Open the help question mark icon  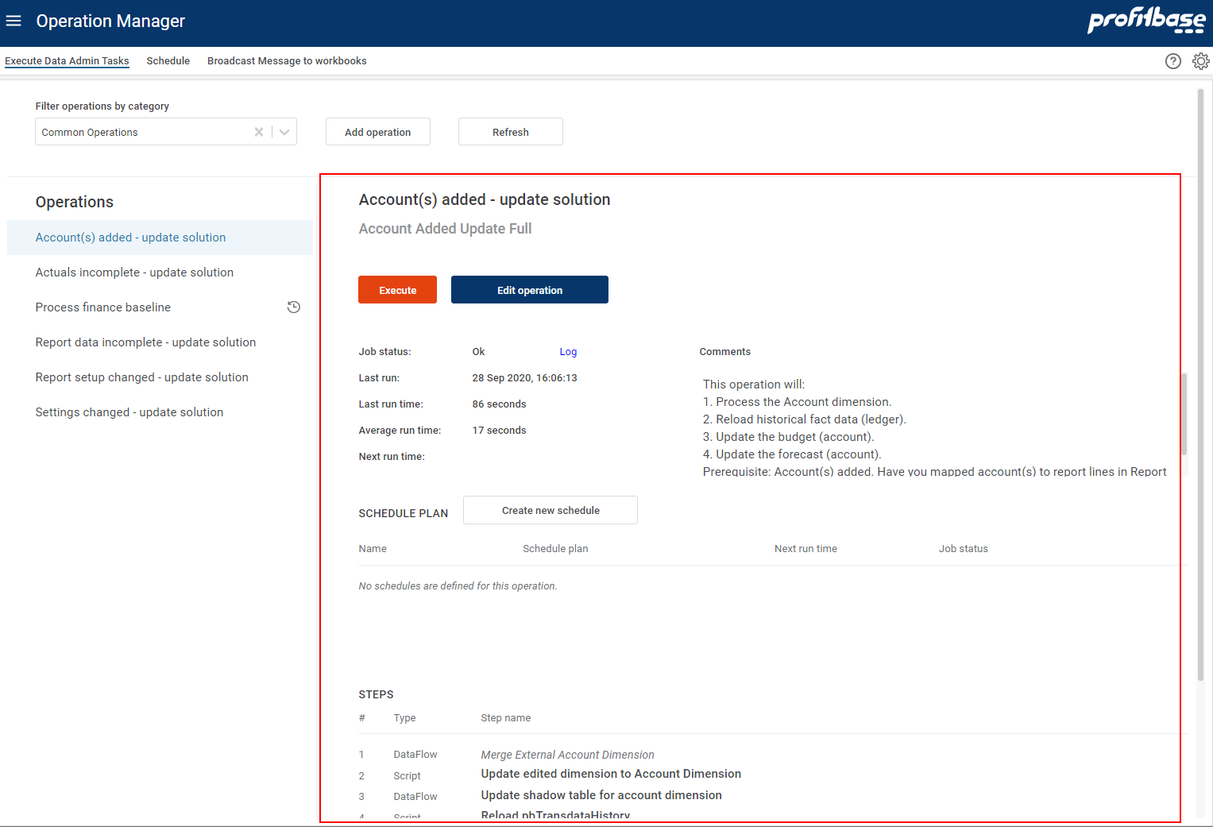(1172, 61)
